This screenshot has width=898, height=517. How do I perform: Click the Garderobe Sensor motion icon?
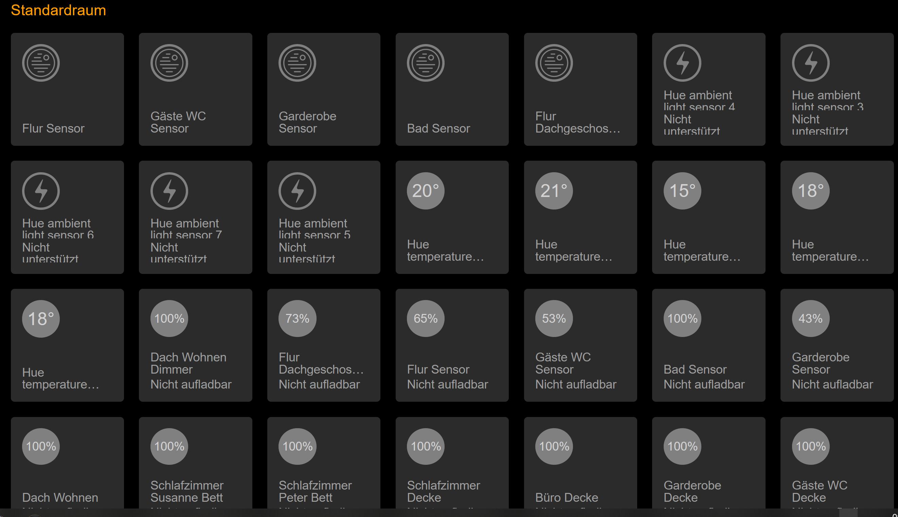coord(297,63)
